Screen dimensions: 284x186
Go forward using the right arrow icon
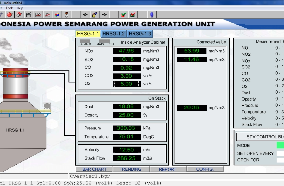point(104,14)
